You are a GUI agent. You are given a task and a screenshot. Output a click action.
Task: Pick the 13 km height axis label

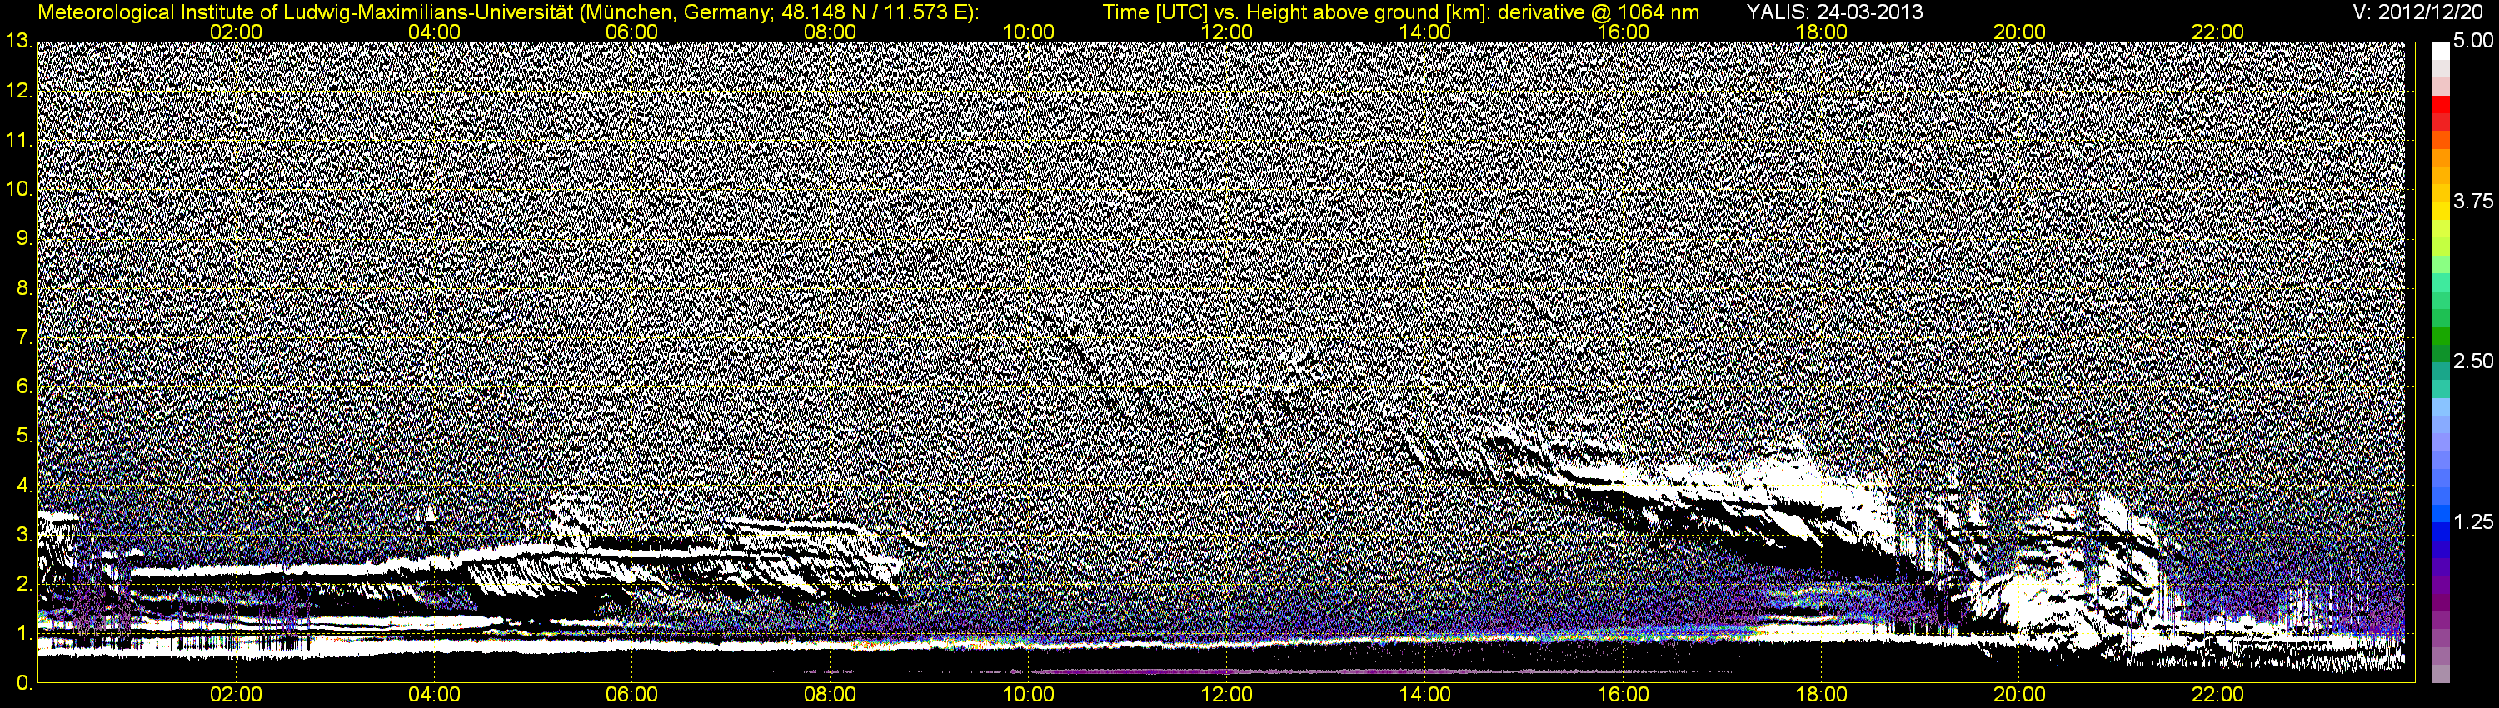point(18,42)
